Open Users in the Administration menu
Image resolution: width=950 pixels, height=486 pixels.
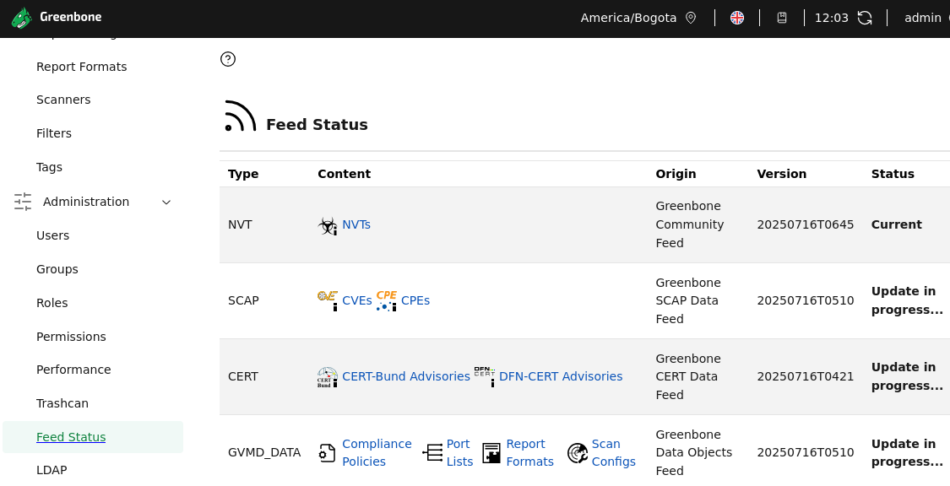click(x=53, y=235)
